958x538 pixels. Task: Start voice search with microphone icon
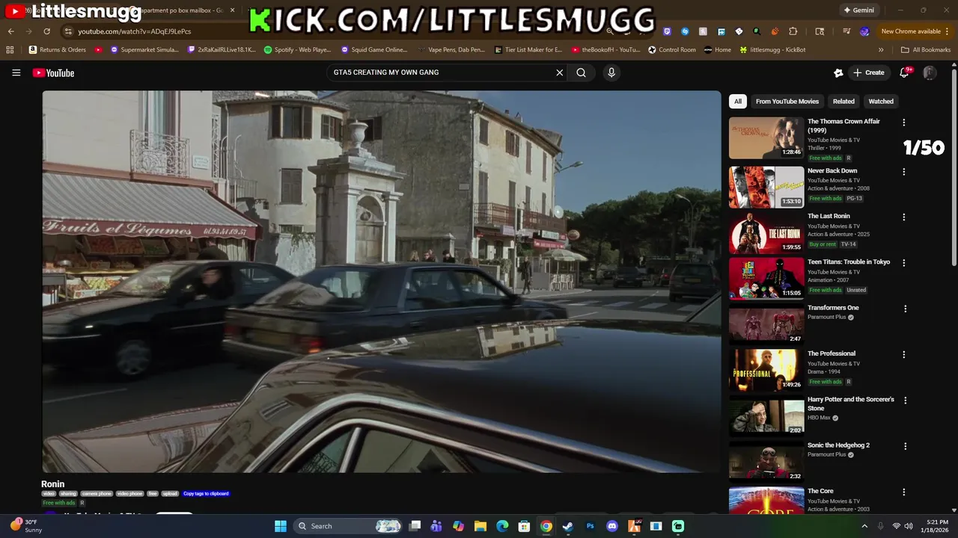611,72
